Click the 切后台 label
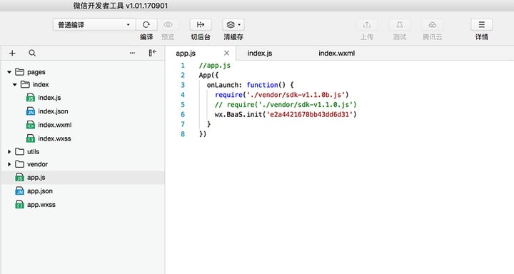The height and width of the screenshot is (274, 514). pos(201,37)
